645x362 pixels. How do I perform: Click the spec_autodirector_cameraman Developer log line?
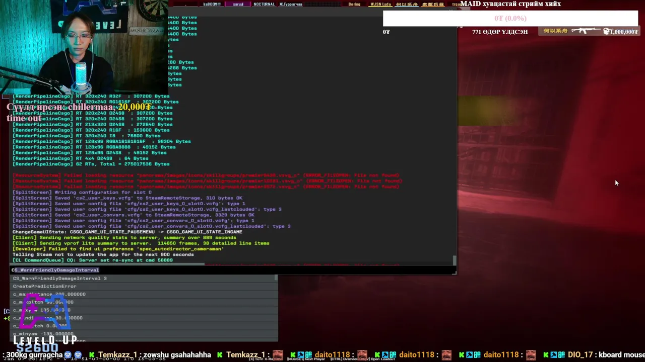118,249
